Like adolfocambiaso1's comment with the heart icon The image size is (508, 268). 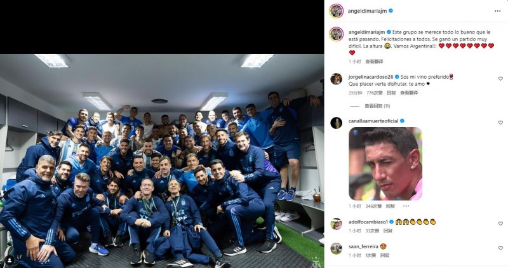[500, 224]
